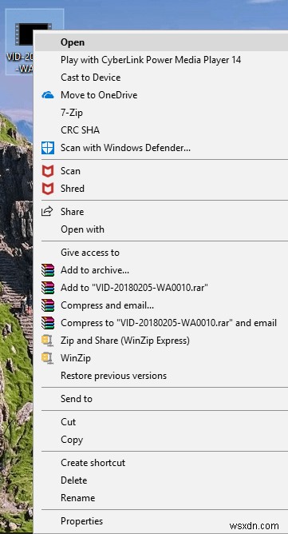The image size is (288, 534).
Task: Choose Open from the context menu
Action: pyautogui.click(x=161, y=42)
